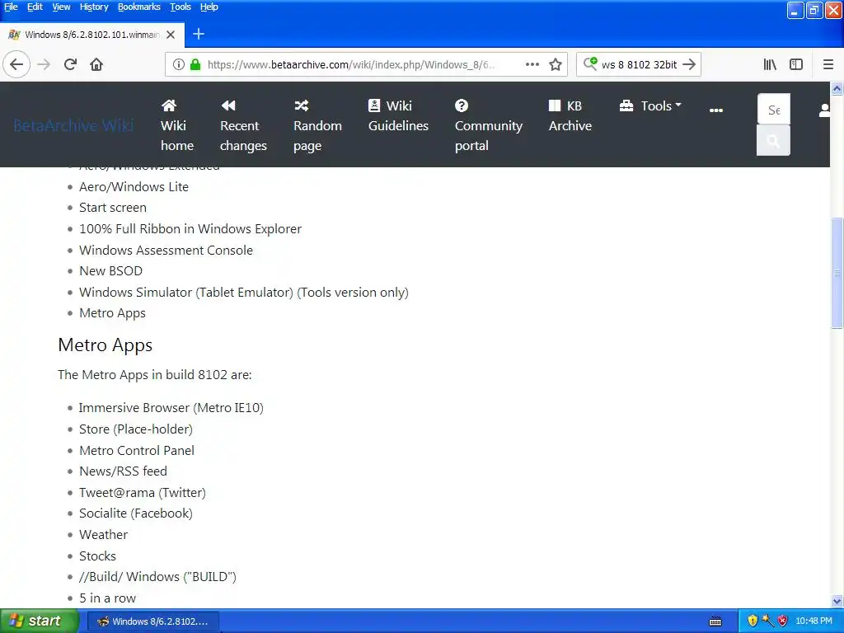Viewport: 844px width, 633px height.
Task: Click '100% Full Ribbon in Windows Explorer' item
Action: pos(190,229)
